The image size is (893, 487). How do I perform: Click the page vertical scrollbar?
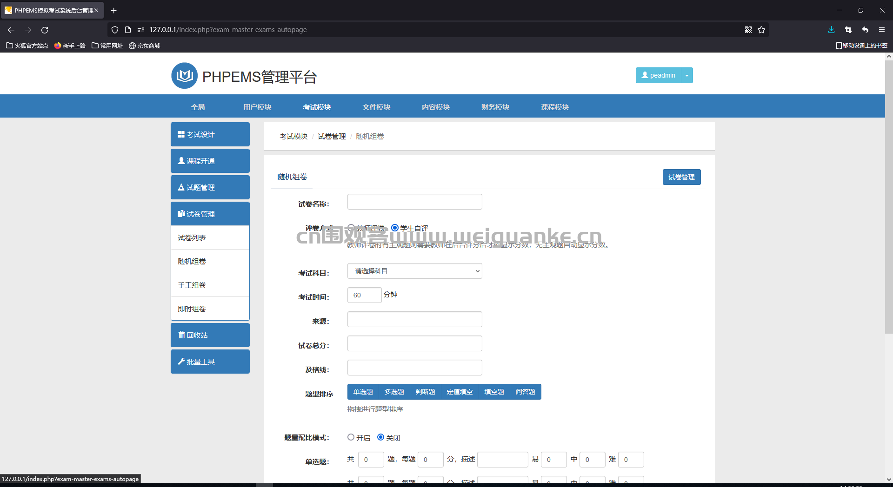tap(889, 197)
